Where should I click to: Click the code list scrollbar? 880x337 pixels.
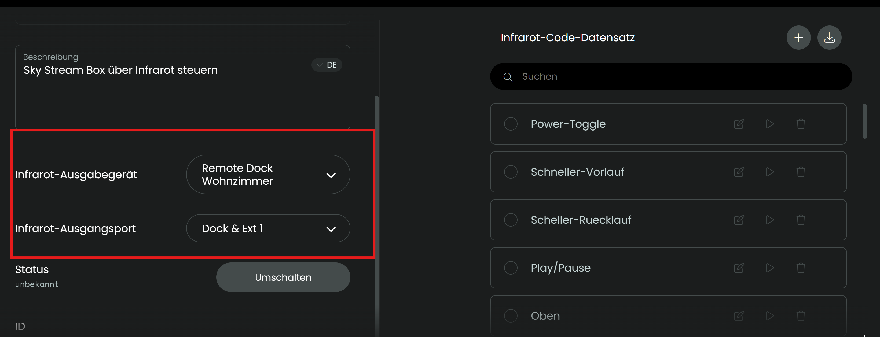point(864,121)
